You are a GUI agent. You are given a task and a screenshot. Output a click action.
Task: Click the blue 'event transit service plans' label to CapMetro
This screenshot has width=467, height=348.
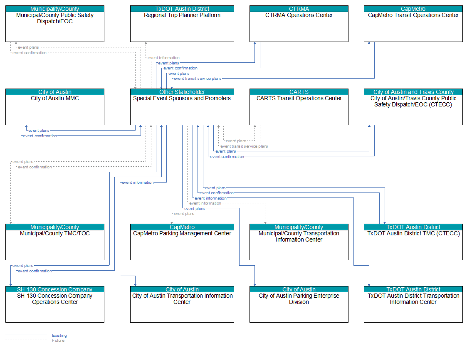click(198, 79)
